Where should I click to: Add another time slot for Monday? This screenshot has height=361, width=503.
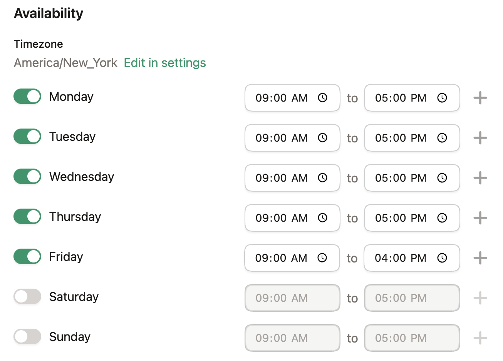pyautogui.click(x=480, y=98)
